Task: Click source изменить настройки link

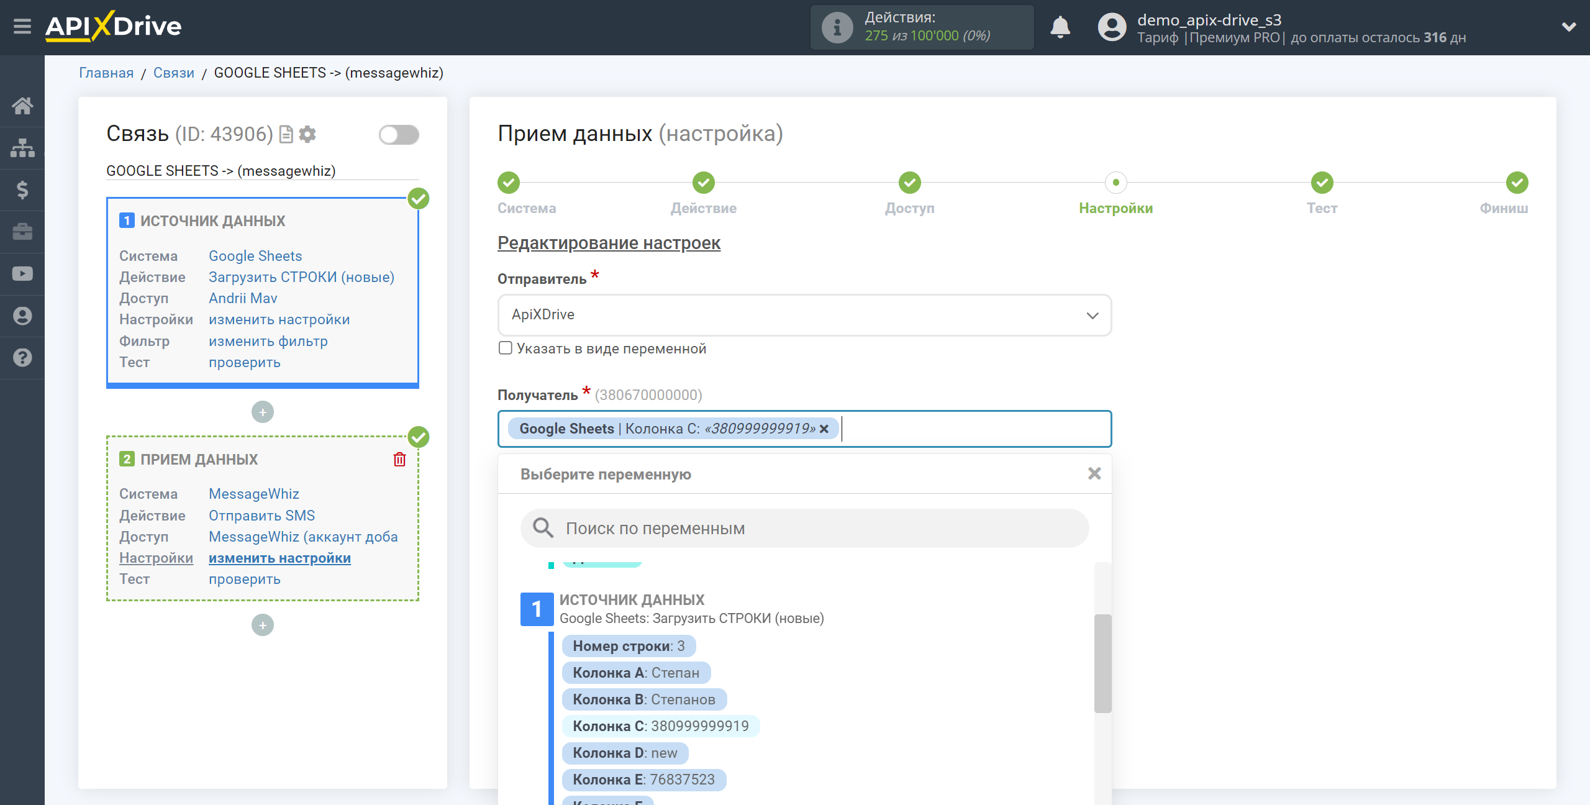Action: pyautogui.click(x=279, y=319)
